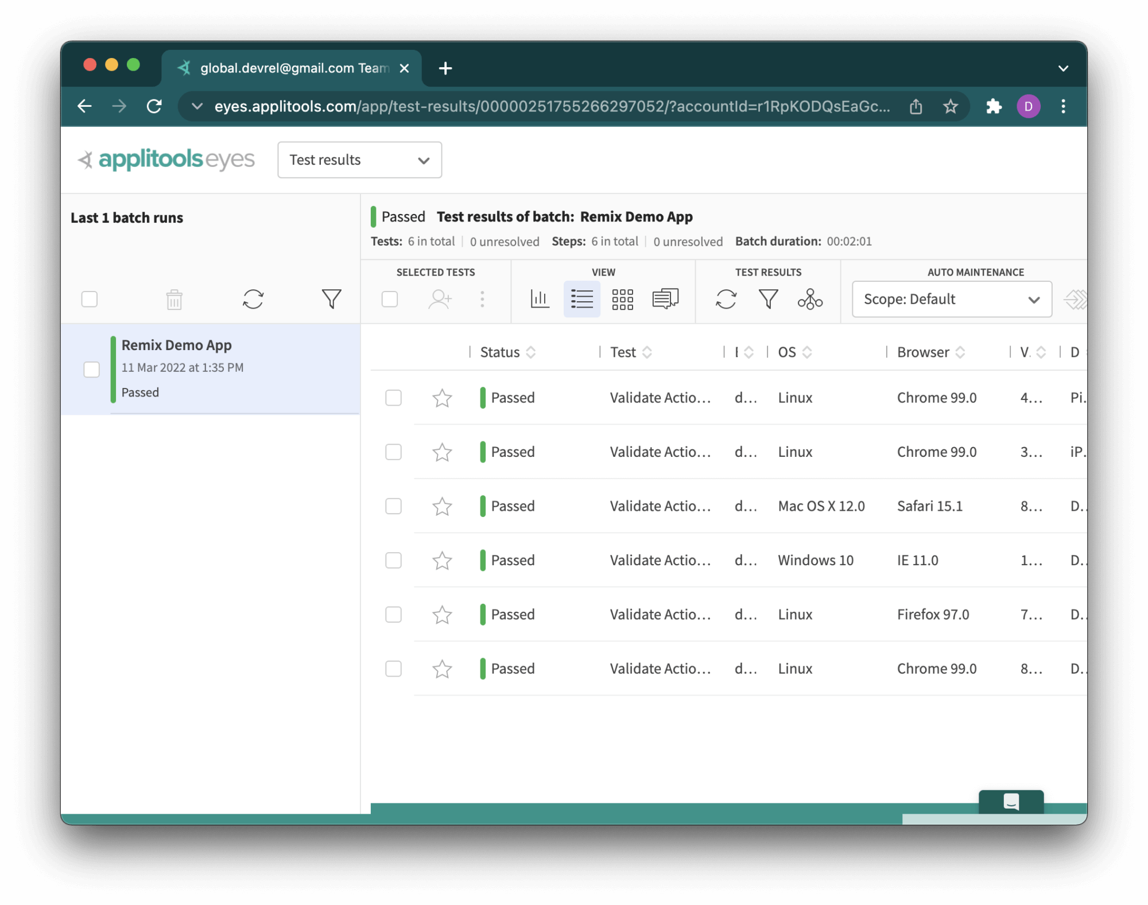Open the test results filter
Viewport: 1148px width, 905px height.
(x=768, y=299)
